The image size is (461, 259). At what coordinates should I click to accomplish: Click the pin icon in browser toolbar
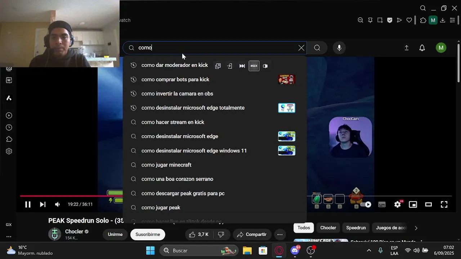tap(370, 20)
